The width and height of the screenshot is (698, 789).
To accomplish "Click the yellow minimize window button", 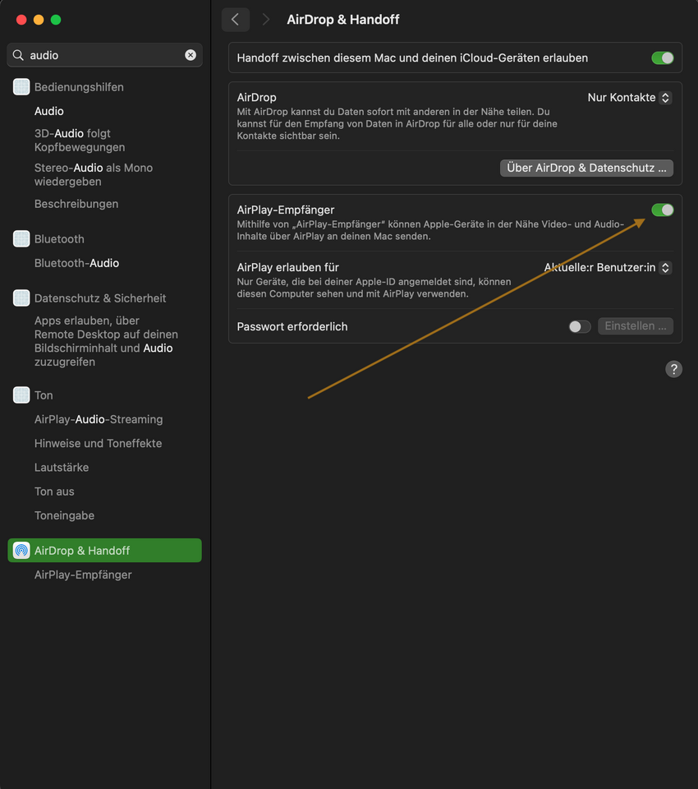I will point(39,20).
